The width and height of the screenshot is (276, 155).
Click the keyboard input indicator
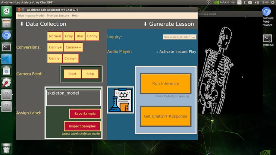239,2
